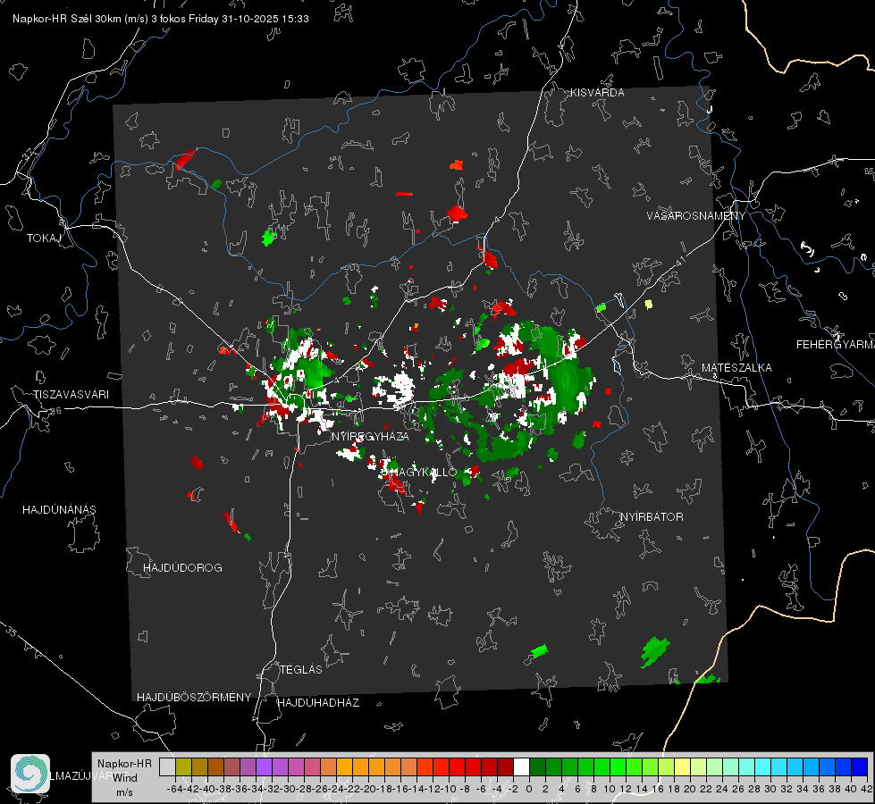Pick the pale yellow legend swatch near 18
The width and height of the screenshot is (875, 804).
[x=682, y=766]
